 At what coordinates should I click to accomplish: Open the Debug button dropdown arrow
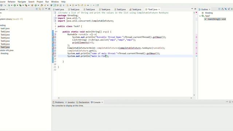coord(12,5)
